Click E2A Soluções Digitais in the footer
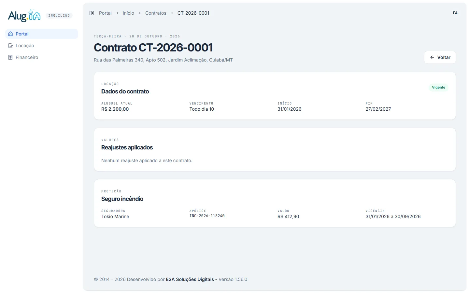Image resolution: width=469 pixels, height=293 pixels. (190, 279)
